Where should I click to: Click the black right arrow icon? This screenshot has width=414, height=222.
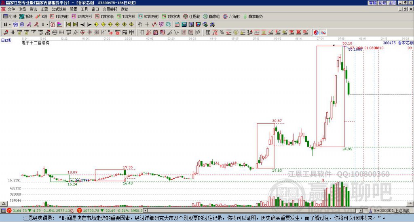89,25
